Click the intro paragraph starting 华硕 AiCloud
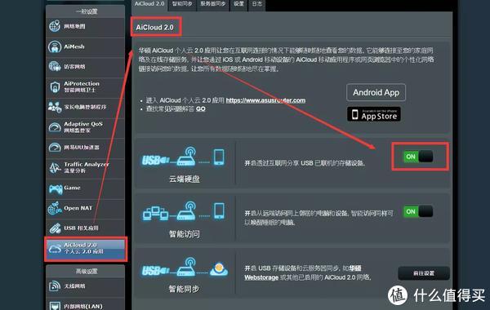 click(x=287, y=60)
